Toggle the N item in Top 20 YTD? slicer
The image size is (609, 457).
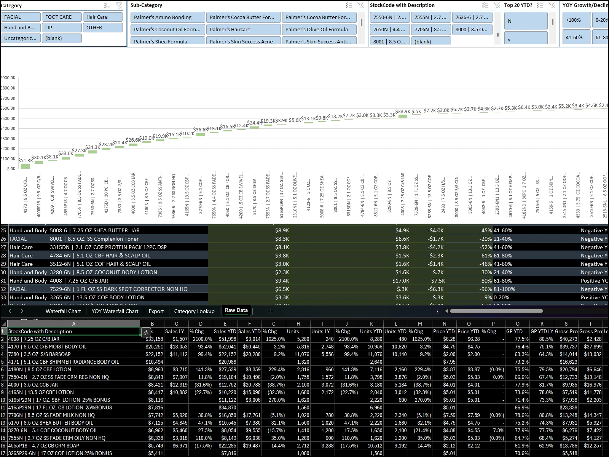pos(526,21)
